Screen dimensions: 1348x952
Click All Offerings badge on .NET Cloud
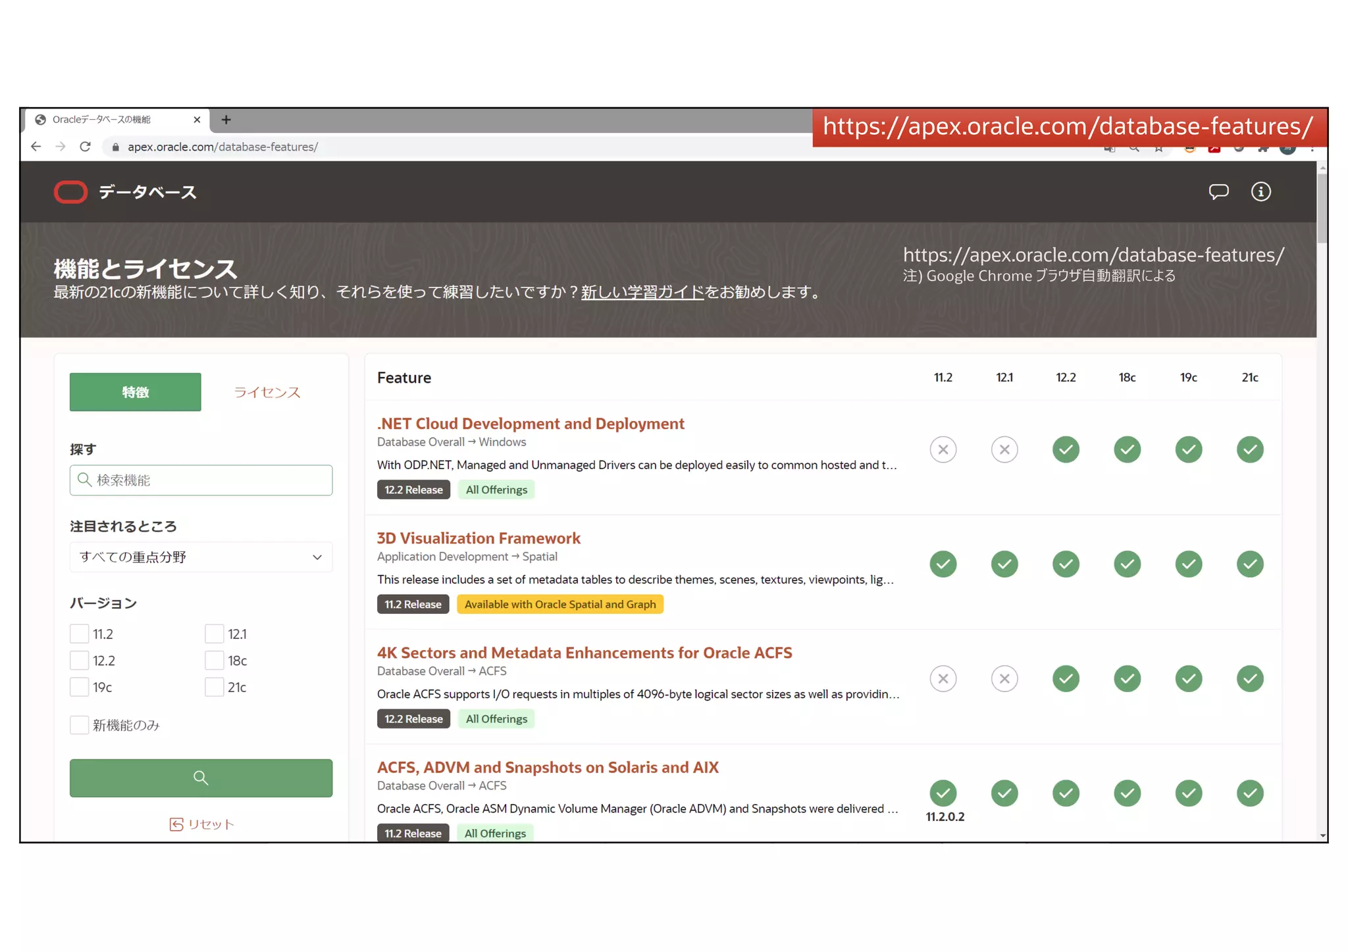click(496, 489)
